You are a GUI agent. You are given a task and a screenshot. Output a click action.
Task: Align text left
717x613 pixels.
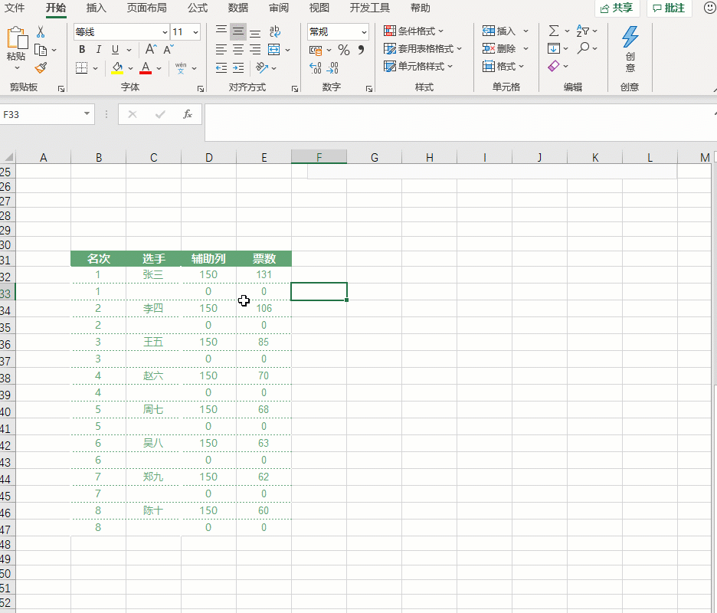pos(221,49)
